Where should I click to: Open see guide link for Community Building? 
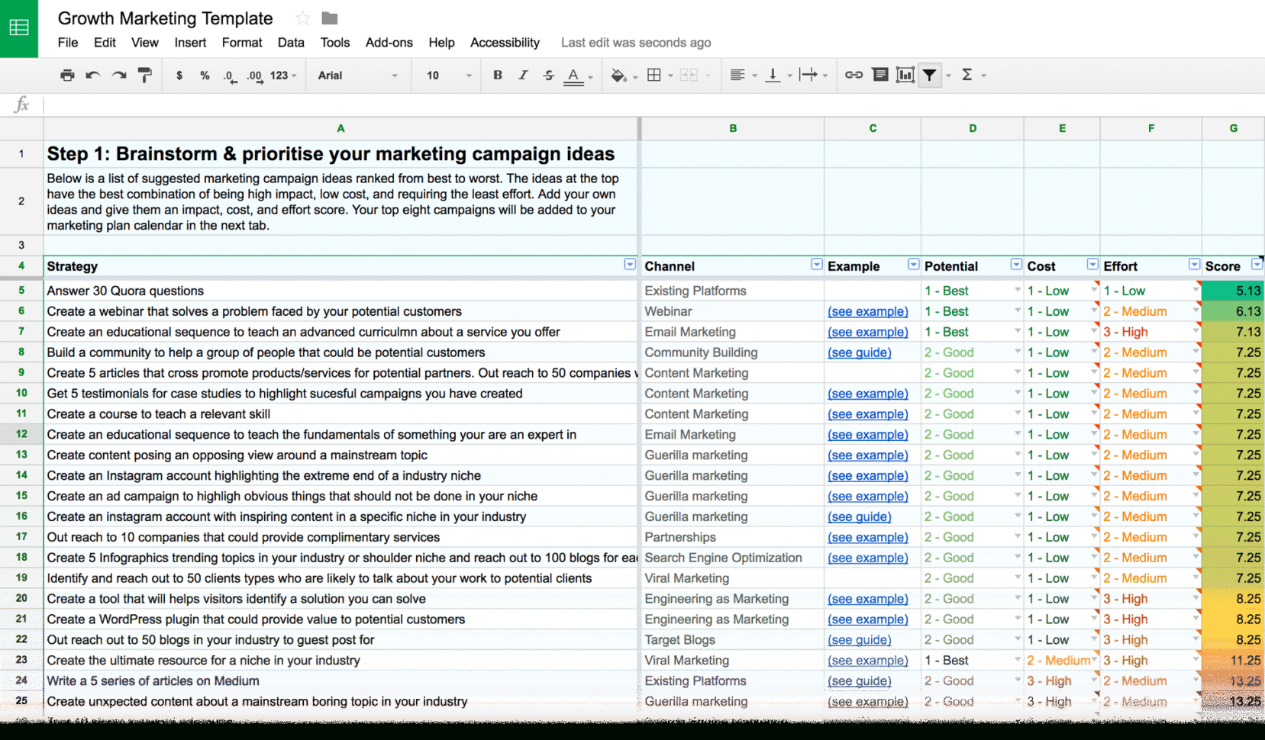pos(859,352)
